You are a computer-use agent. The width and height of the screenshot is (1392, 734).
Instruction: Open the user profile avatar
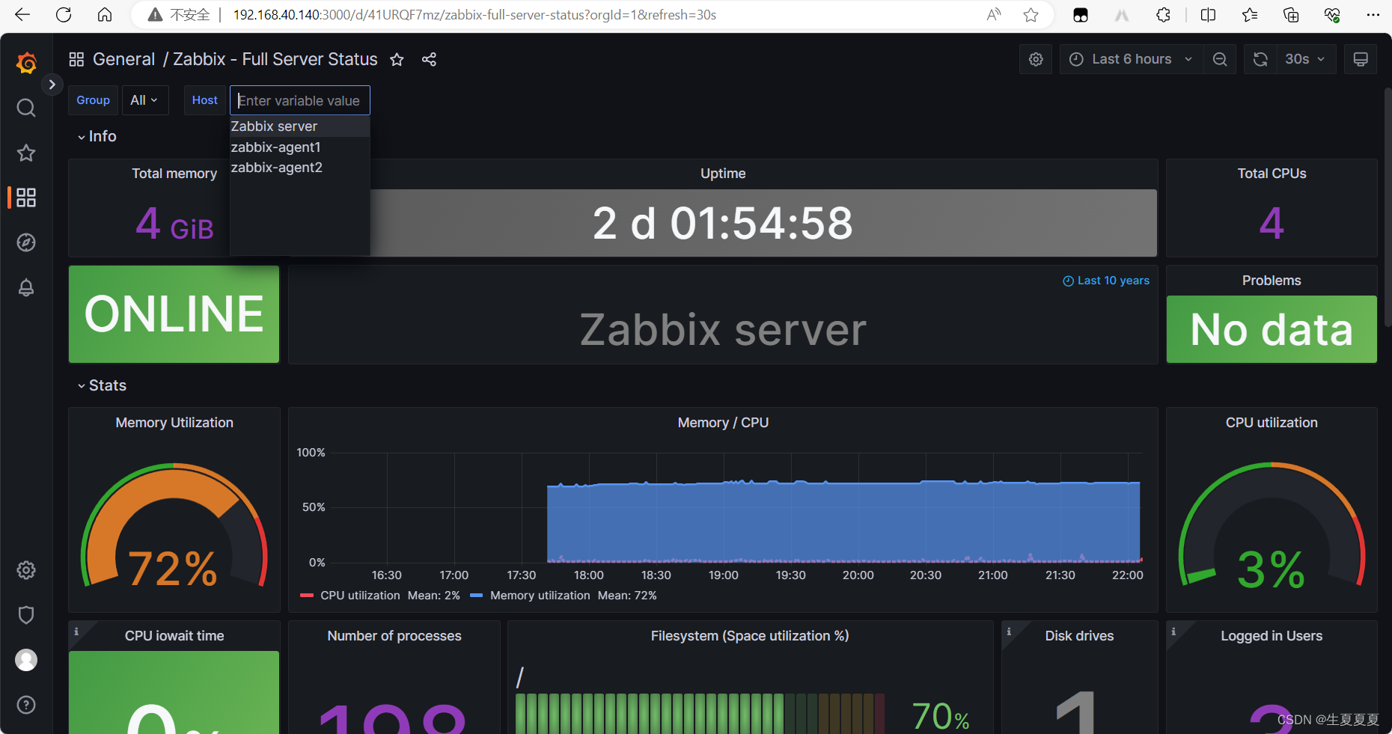[26, 660]
